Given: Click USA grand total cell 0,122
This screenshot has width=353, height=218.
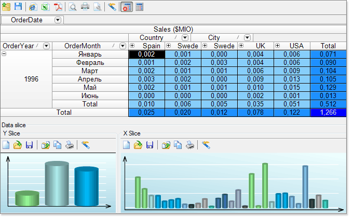Looking at the screenshot, I should tap(292, 113).
